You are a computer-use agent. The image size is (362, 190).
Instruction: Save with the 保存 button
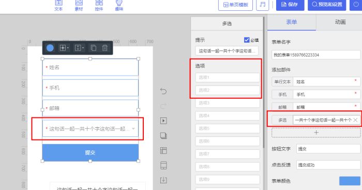290,5
